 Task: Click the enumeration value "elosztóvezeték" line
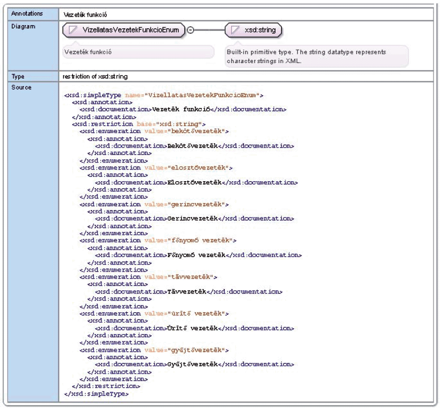(156, 168)
